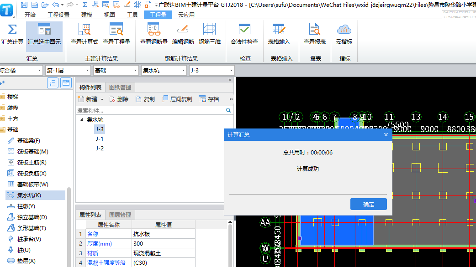Open the 开始 ribbon tab
The height and width of the screenshot is (267, 476).
30,15
